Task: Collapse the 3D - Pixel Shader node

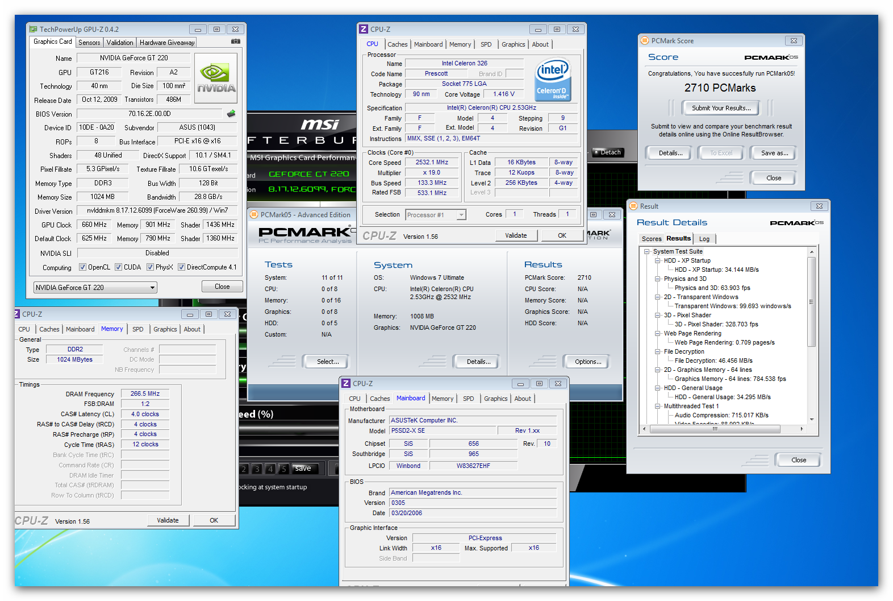Action: coord(657,315)
